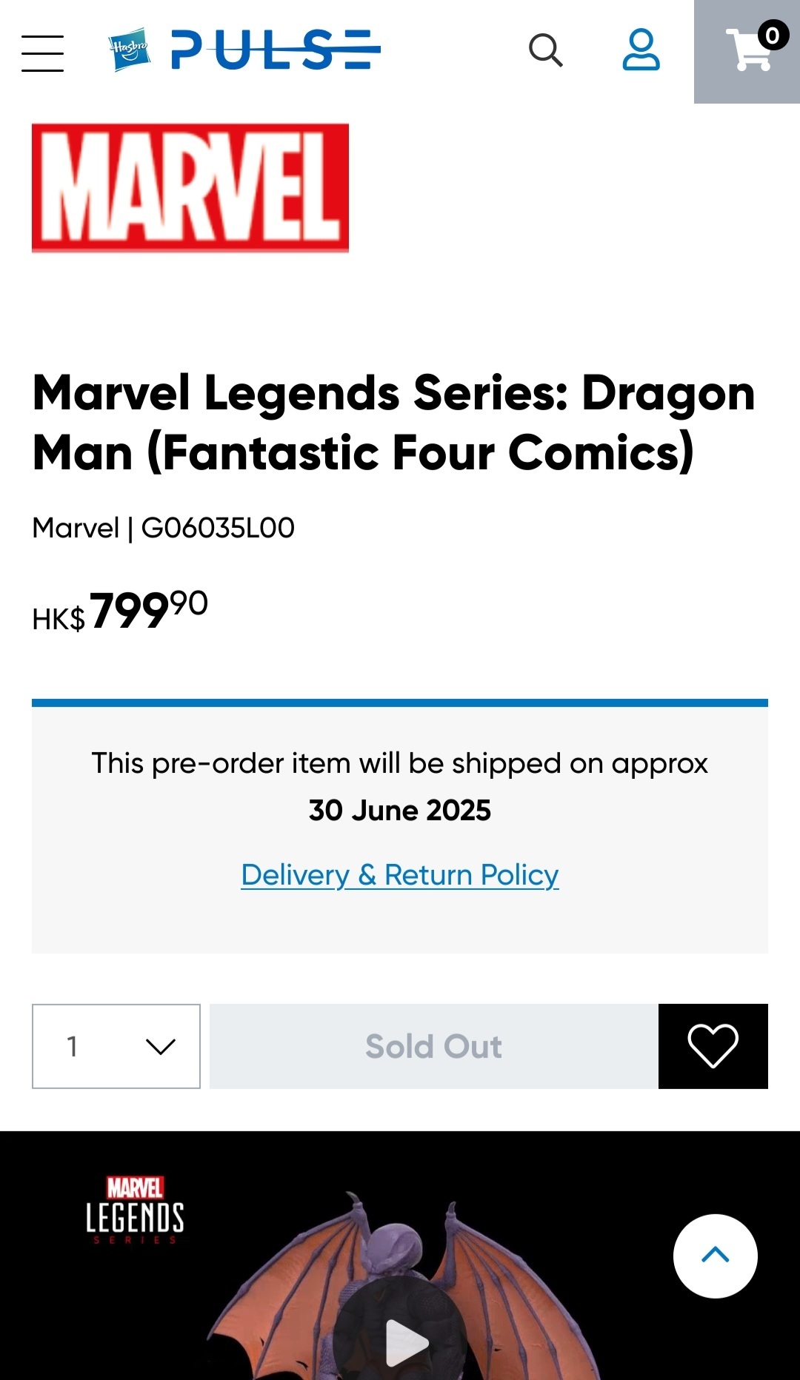The width and height of the screenshot is (800, 1380).
Task: Select the Dragon Man product title
Action: [394, 422]
